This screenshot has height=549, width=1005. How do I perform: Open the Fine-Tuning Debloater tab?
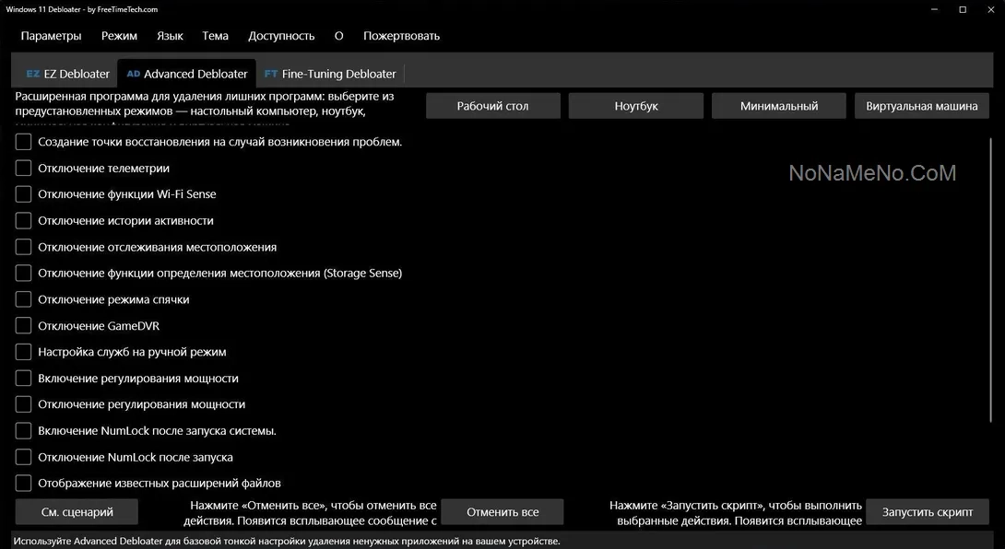click(330, 74)
